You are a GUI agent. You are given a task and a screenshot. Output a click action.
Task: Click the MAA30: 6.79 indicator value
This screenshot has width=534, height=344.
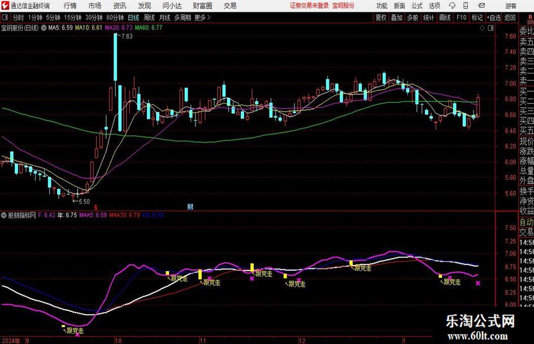124,215
